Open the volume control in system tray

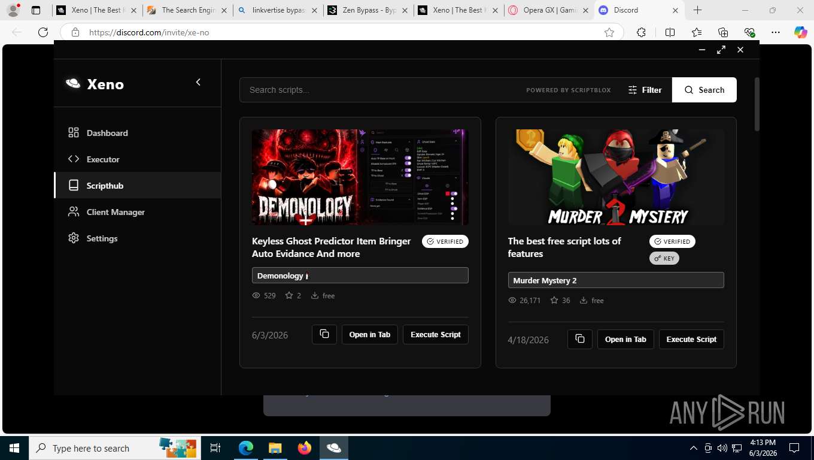(x=722, y=448)
